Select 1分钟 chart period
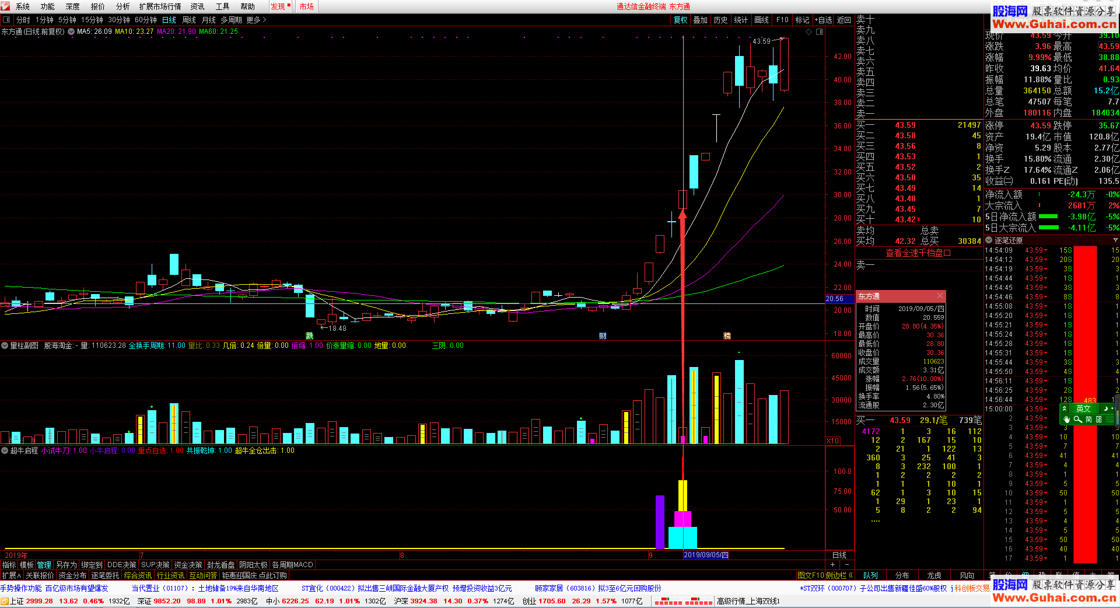The height and width of the screenshot is (608, 1120). pos(44,20)
